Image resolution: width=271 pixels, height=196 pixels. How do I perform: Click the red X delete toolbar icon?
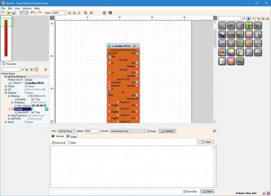(x=91, y=13)
